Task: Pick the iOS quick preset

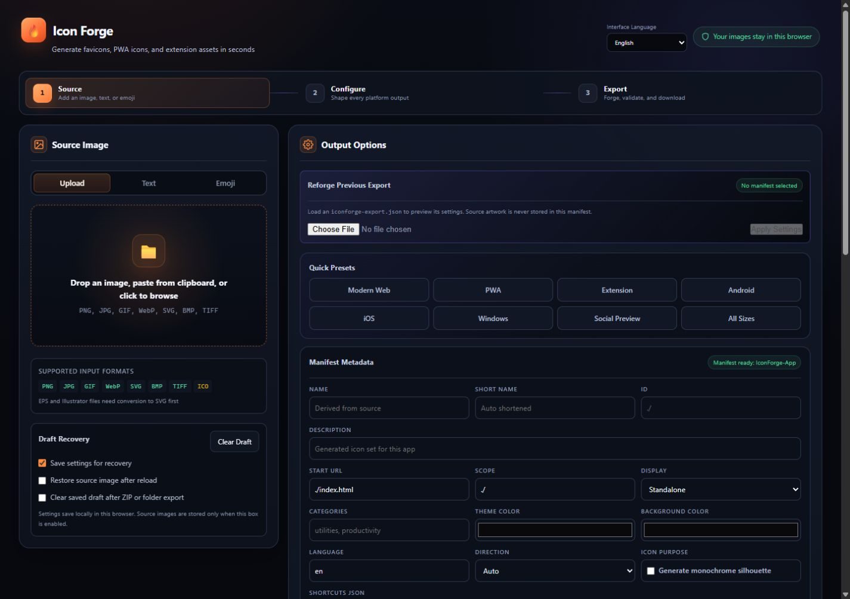Action: [369, 319]
